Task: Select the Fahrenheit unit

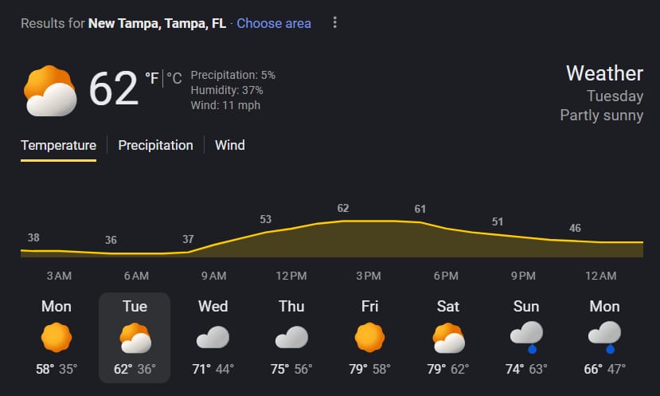Action: (x=151, y=78)
